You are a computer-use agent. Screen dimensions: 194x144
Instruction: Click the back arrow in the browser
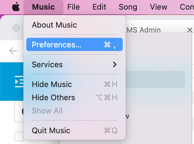[13, 51]
